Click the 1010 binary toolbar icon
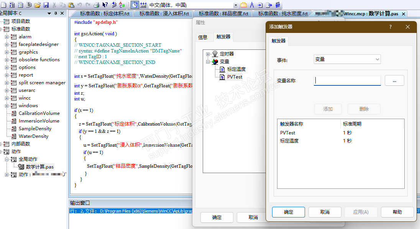This screenshot has height=229, width=420. 143,5
